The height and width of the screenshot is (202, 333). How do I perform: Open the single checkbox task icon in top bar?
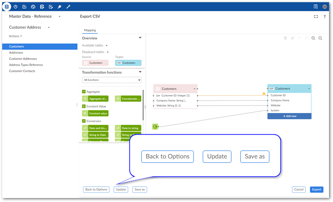coord(24,7)
